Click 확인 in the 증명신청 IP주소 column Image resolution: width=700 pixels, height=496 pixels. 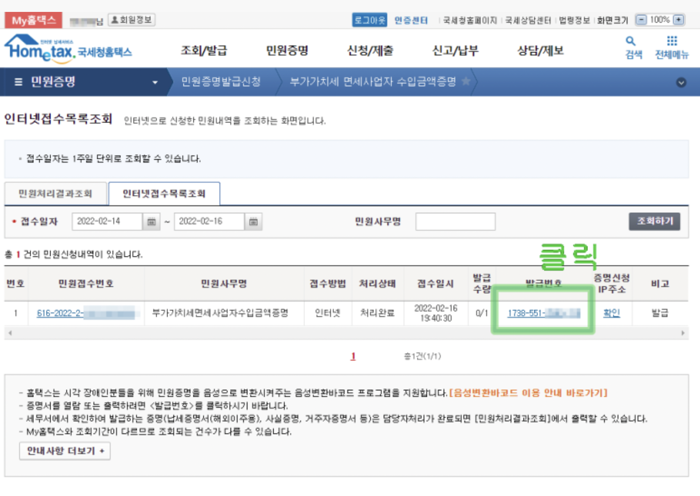click(x=612, y=313)
